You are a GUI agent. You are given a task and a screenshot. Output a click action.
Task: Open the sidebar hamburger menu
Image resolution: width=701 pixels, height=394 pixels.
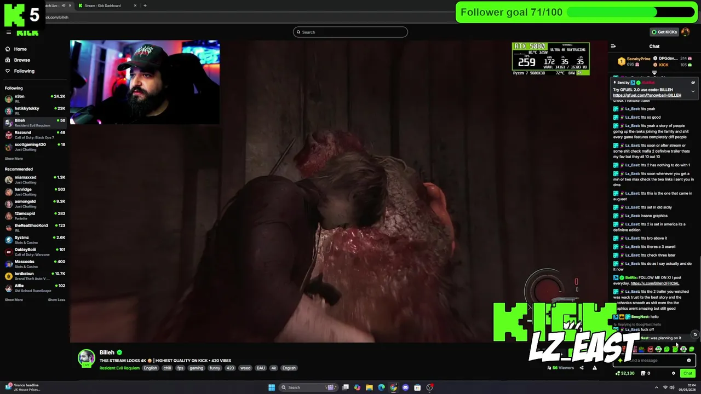[8, 32]
